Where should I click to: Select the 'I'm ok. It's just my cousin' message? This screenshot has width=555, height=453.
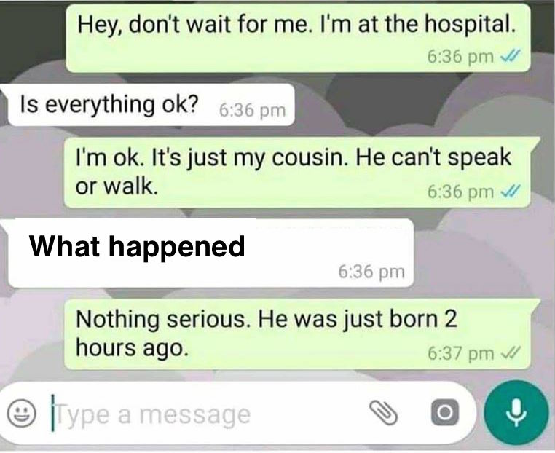pos(298,173)
